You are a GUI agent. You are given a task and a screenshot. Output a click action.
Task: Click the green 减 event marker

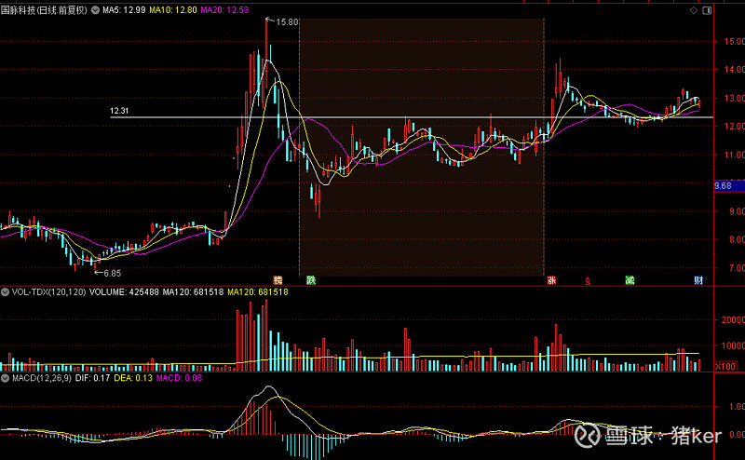point(630,280)
